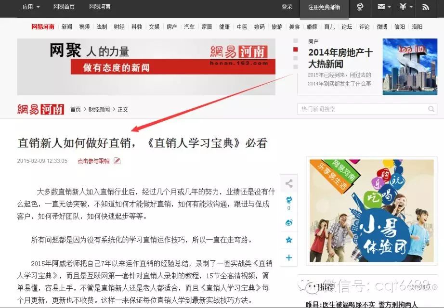Go to 网易首页 link
Image resolution: width=444 pixels, height=308 pixels.
(x=64, y=7)
